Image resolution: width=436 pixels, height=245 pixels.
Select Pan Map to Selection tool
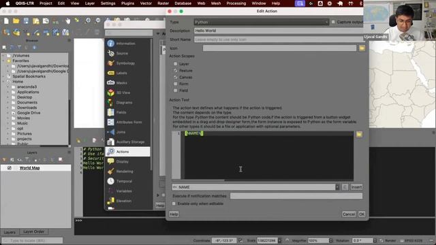point(77,21)
